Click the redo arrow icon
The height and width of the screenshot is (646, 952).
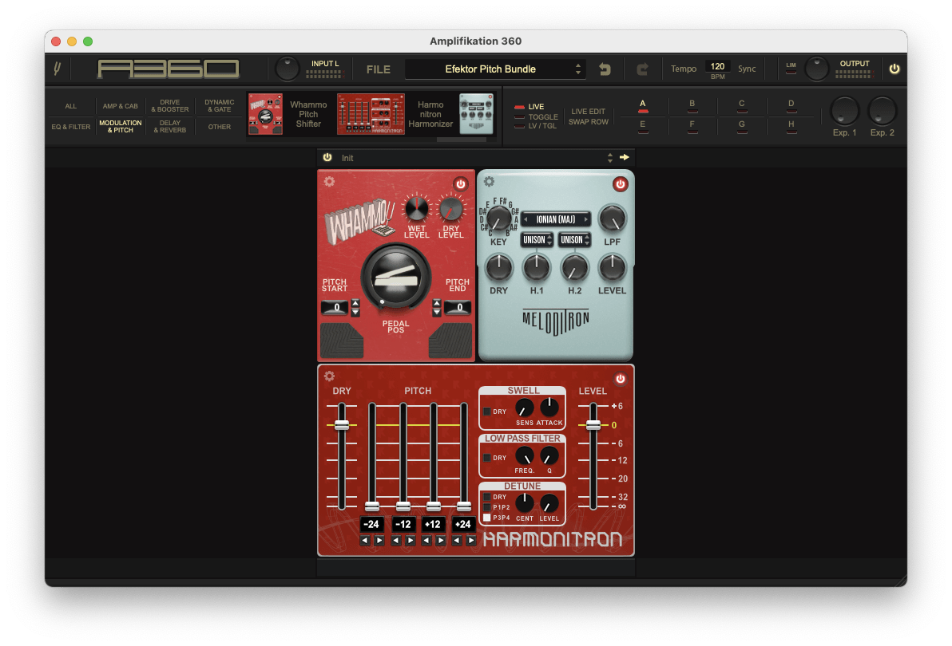pos(642,69)
